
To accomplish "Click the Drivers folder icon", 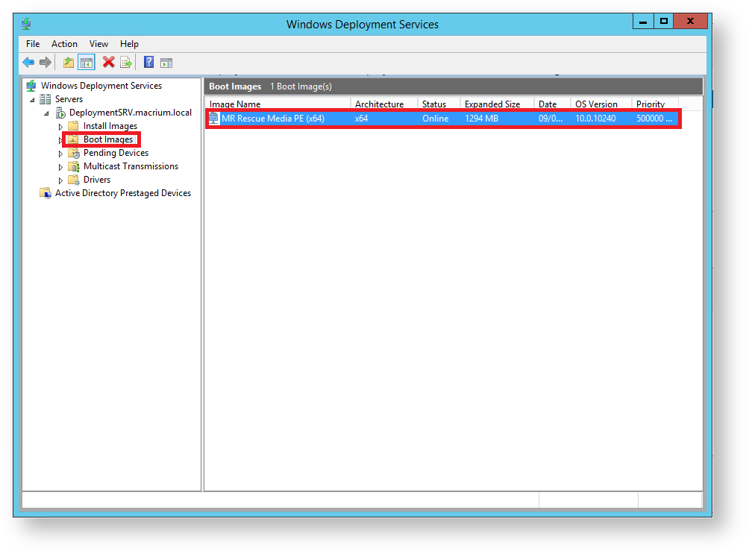I will tap(74, 180).
